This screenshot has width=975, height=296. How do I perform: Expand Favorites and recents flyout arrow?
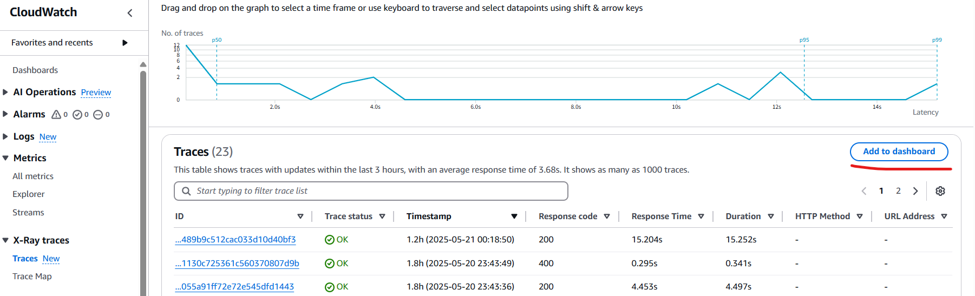[x=125, y=43]
